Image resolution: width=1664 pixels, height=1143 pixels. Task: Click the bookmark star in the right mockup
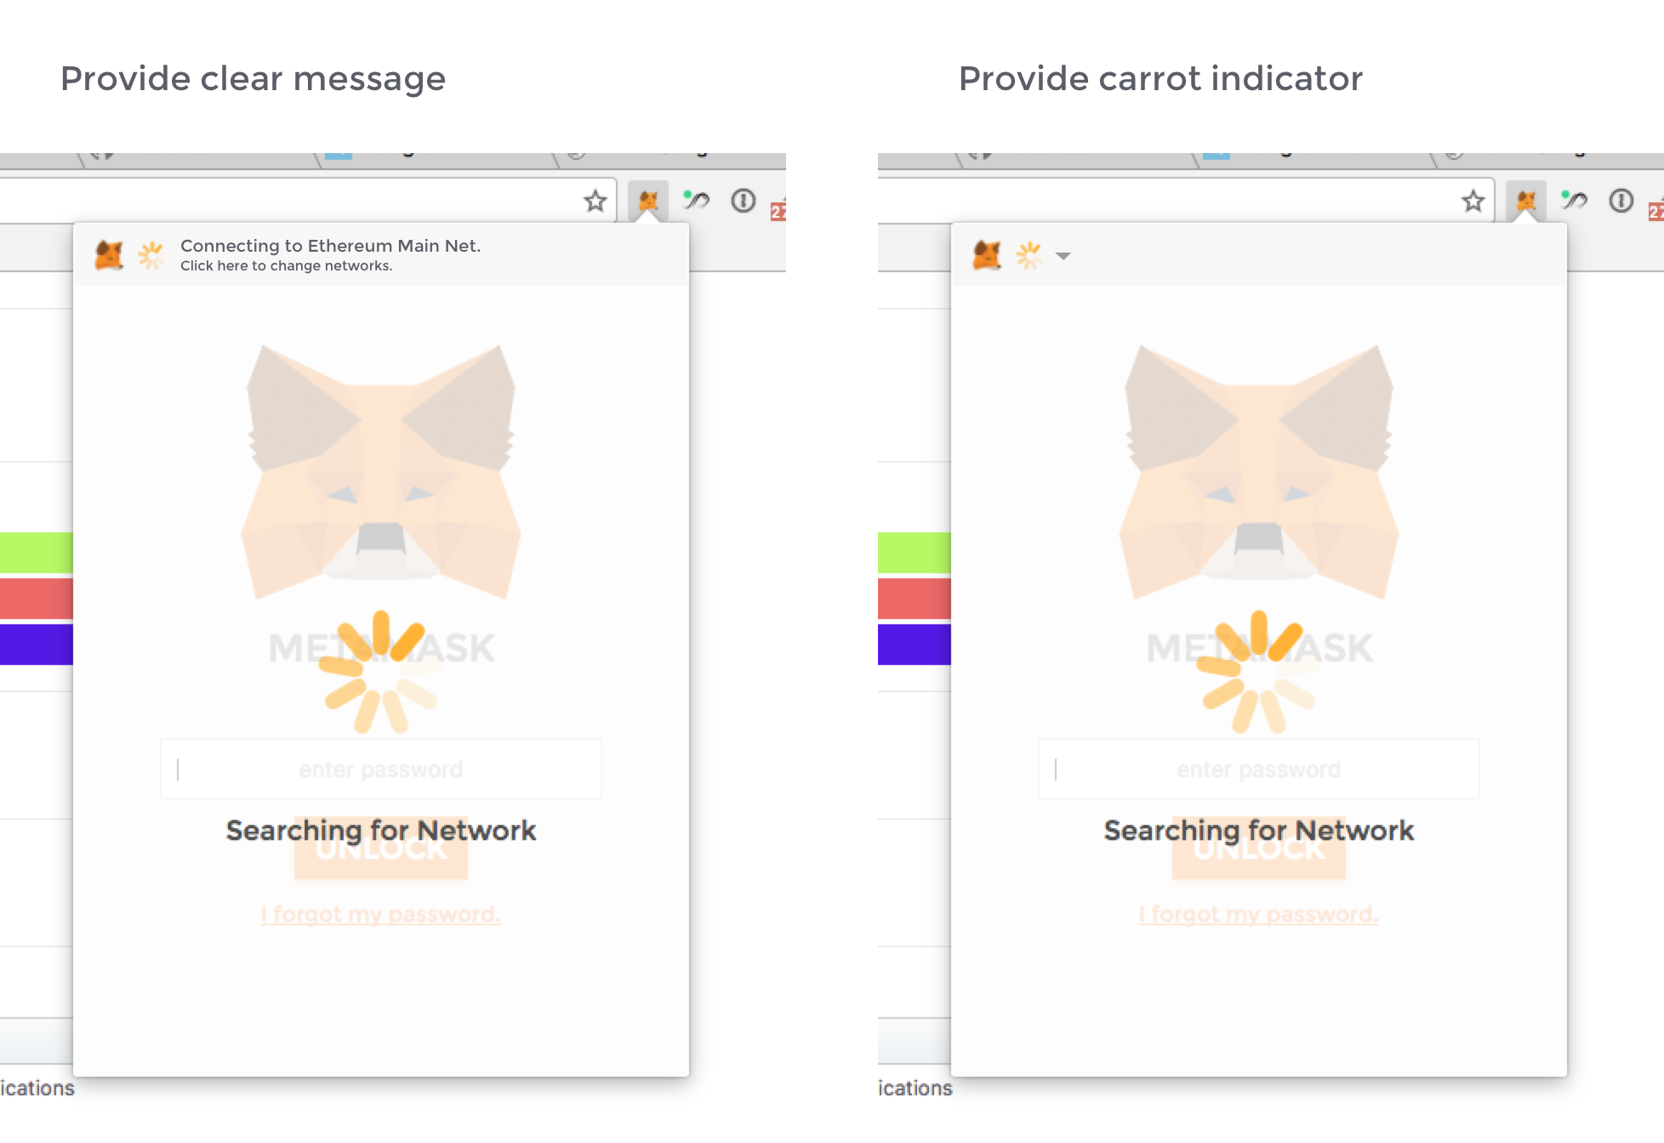tap(1473, 202)
